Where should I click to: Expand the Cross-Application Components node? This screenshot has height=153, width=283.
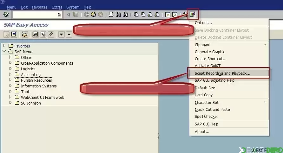tap(10, 63)
